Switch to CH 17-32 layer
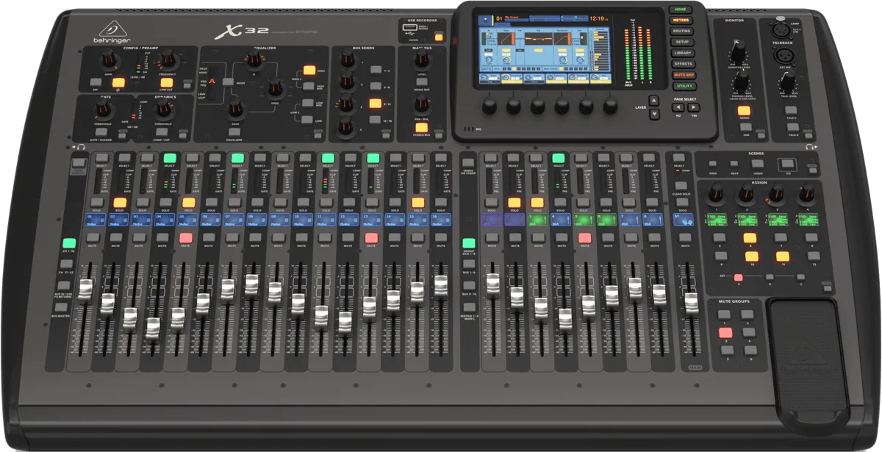Screen dimensions: 882x452 point(68,264)
